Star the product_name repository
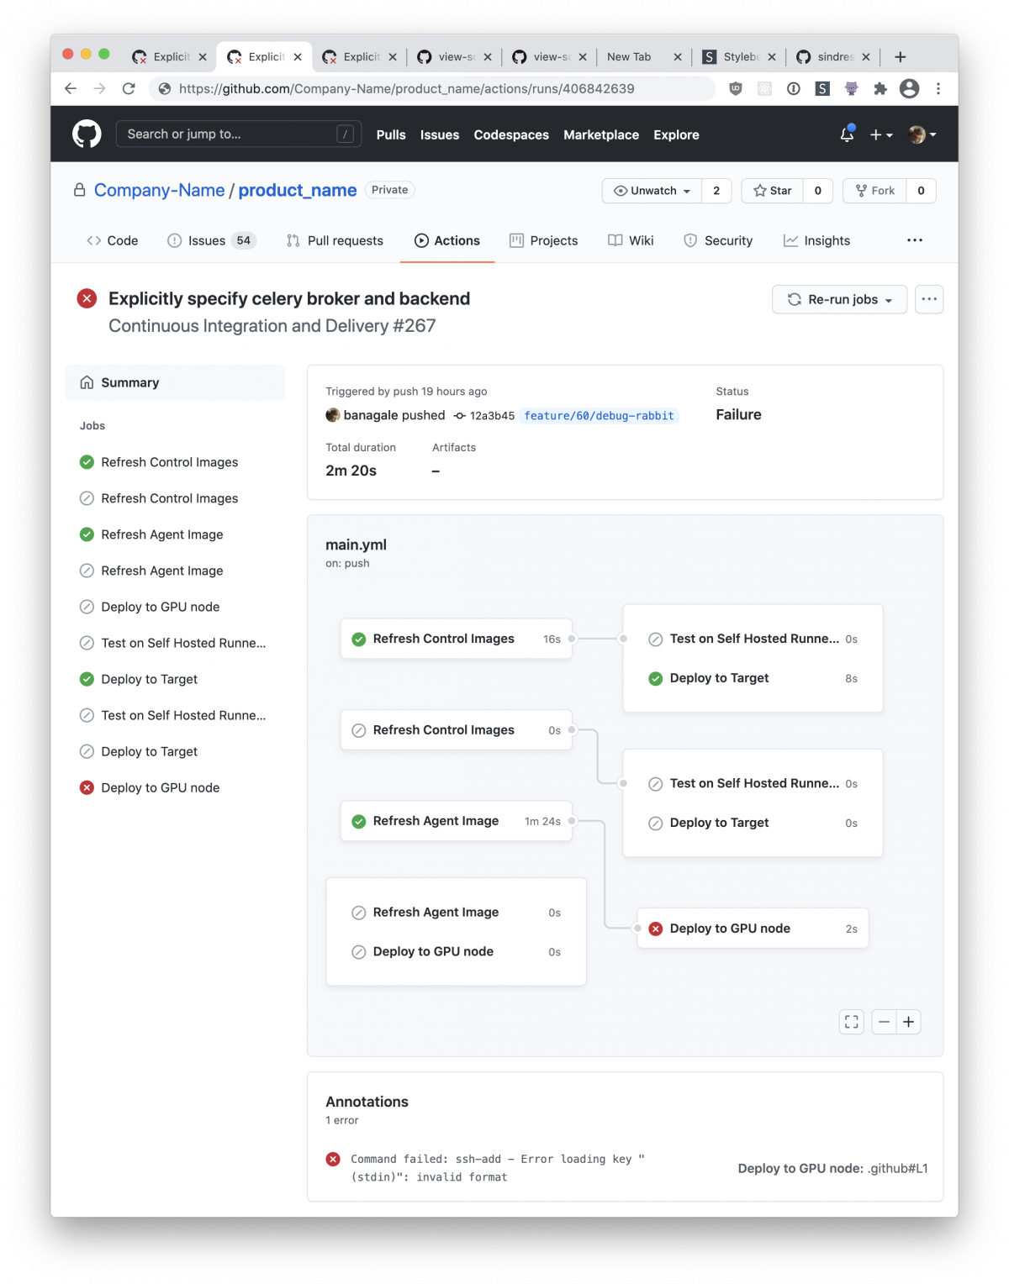The width and height of the screenshot is (1009, 1284). click(771, 191)
